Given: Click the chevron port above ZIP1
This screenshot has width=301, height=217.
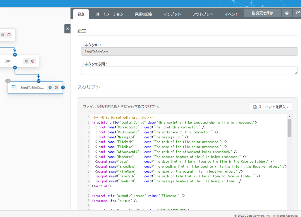Looking at the screenshot, I should [15, 55].
